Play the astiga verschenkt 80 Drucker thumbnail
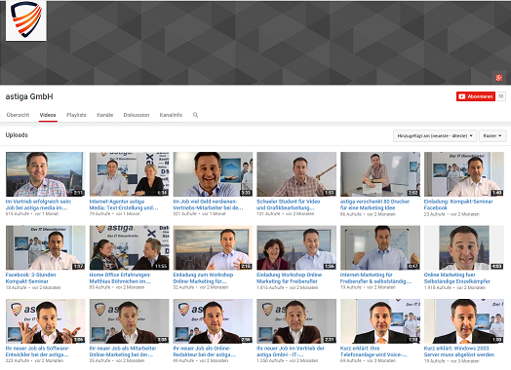 [x=380, y=174]
